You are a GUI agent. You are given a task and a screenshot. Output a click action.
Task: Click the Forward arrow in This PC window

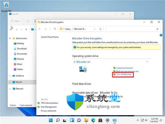[16, 30]
